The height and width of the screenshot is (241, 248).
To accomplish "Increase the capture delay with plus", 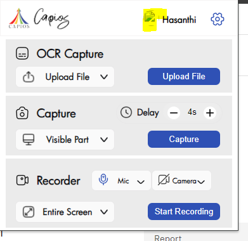I will pos(210,113).
